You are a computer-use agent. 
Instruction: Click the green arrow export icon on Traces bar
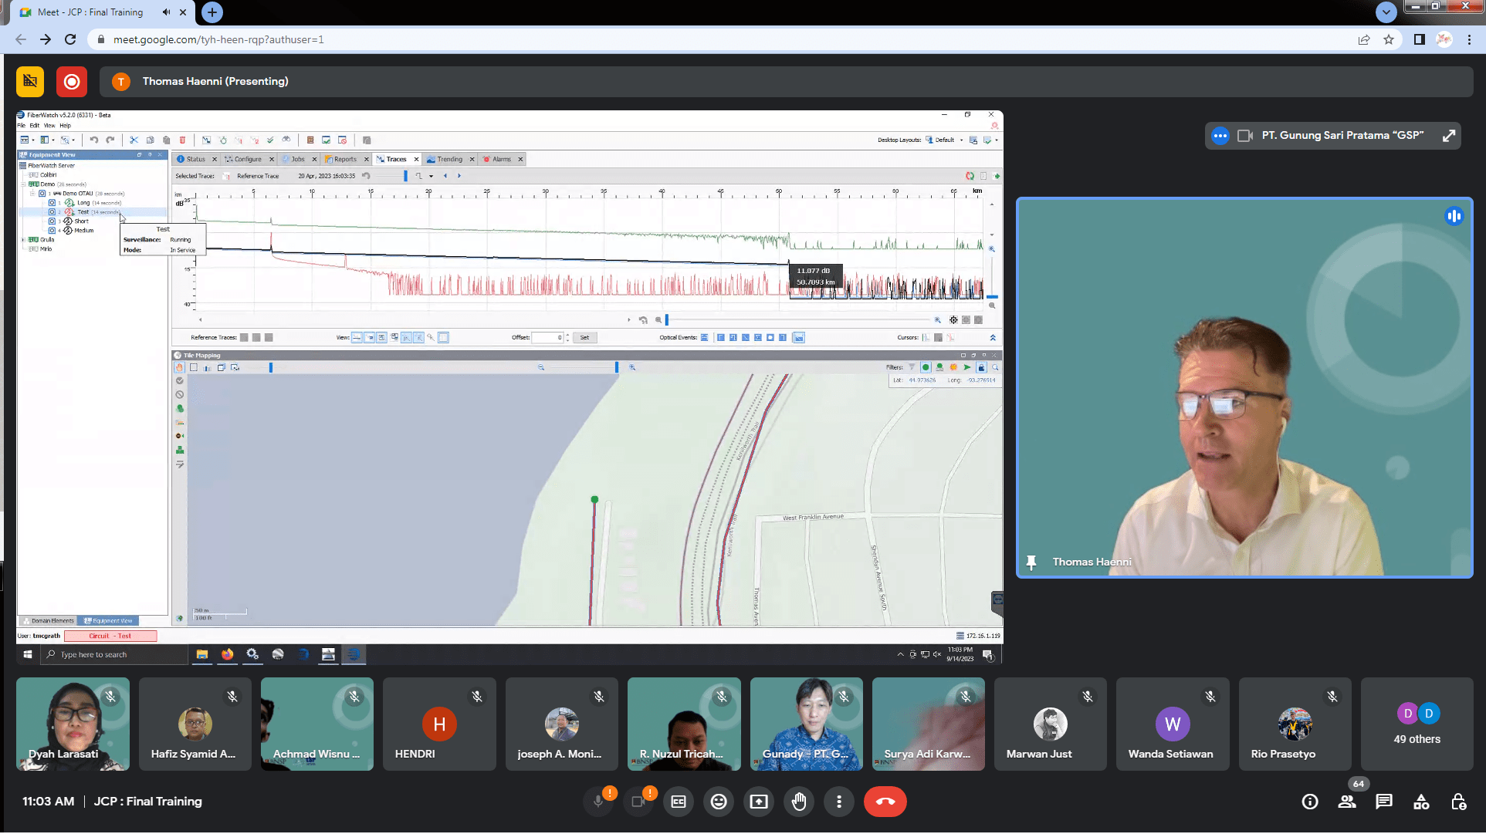click(997, 176)
